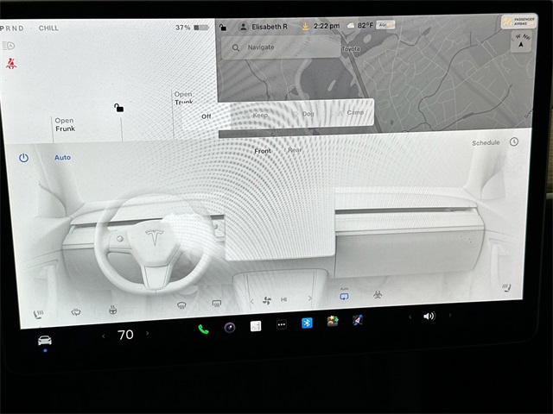
Task: Open the profile icon for Elisabeth R
Action: pos(243,27)
